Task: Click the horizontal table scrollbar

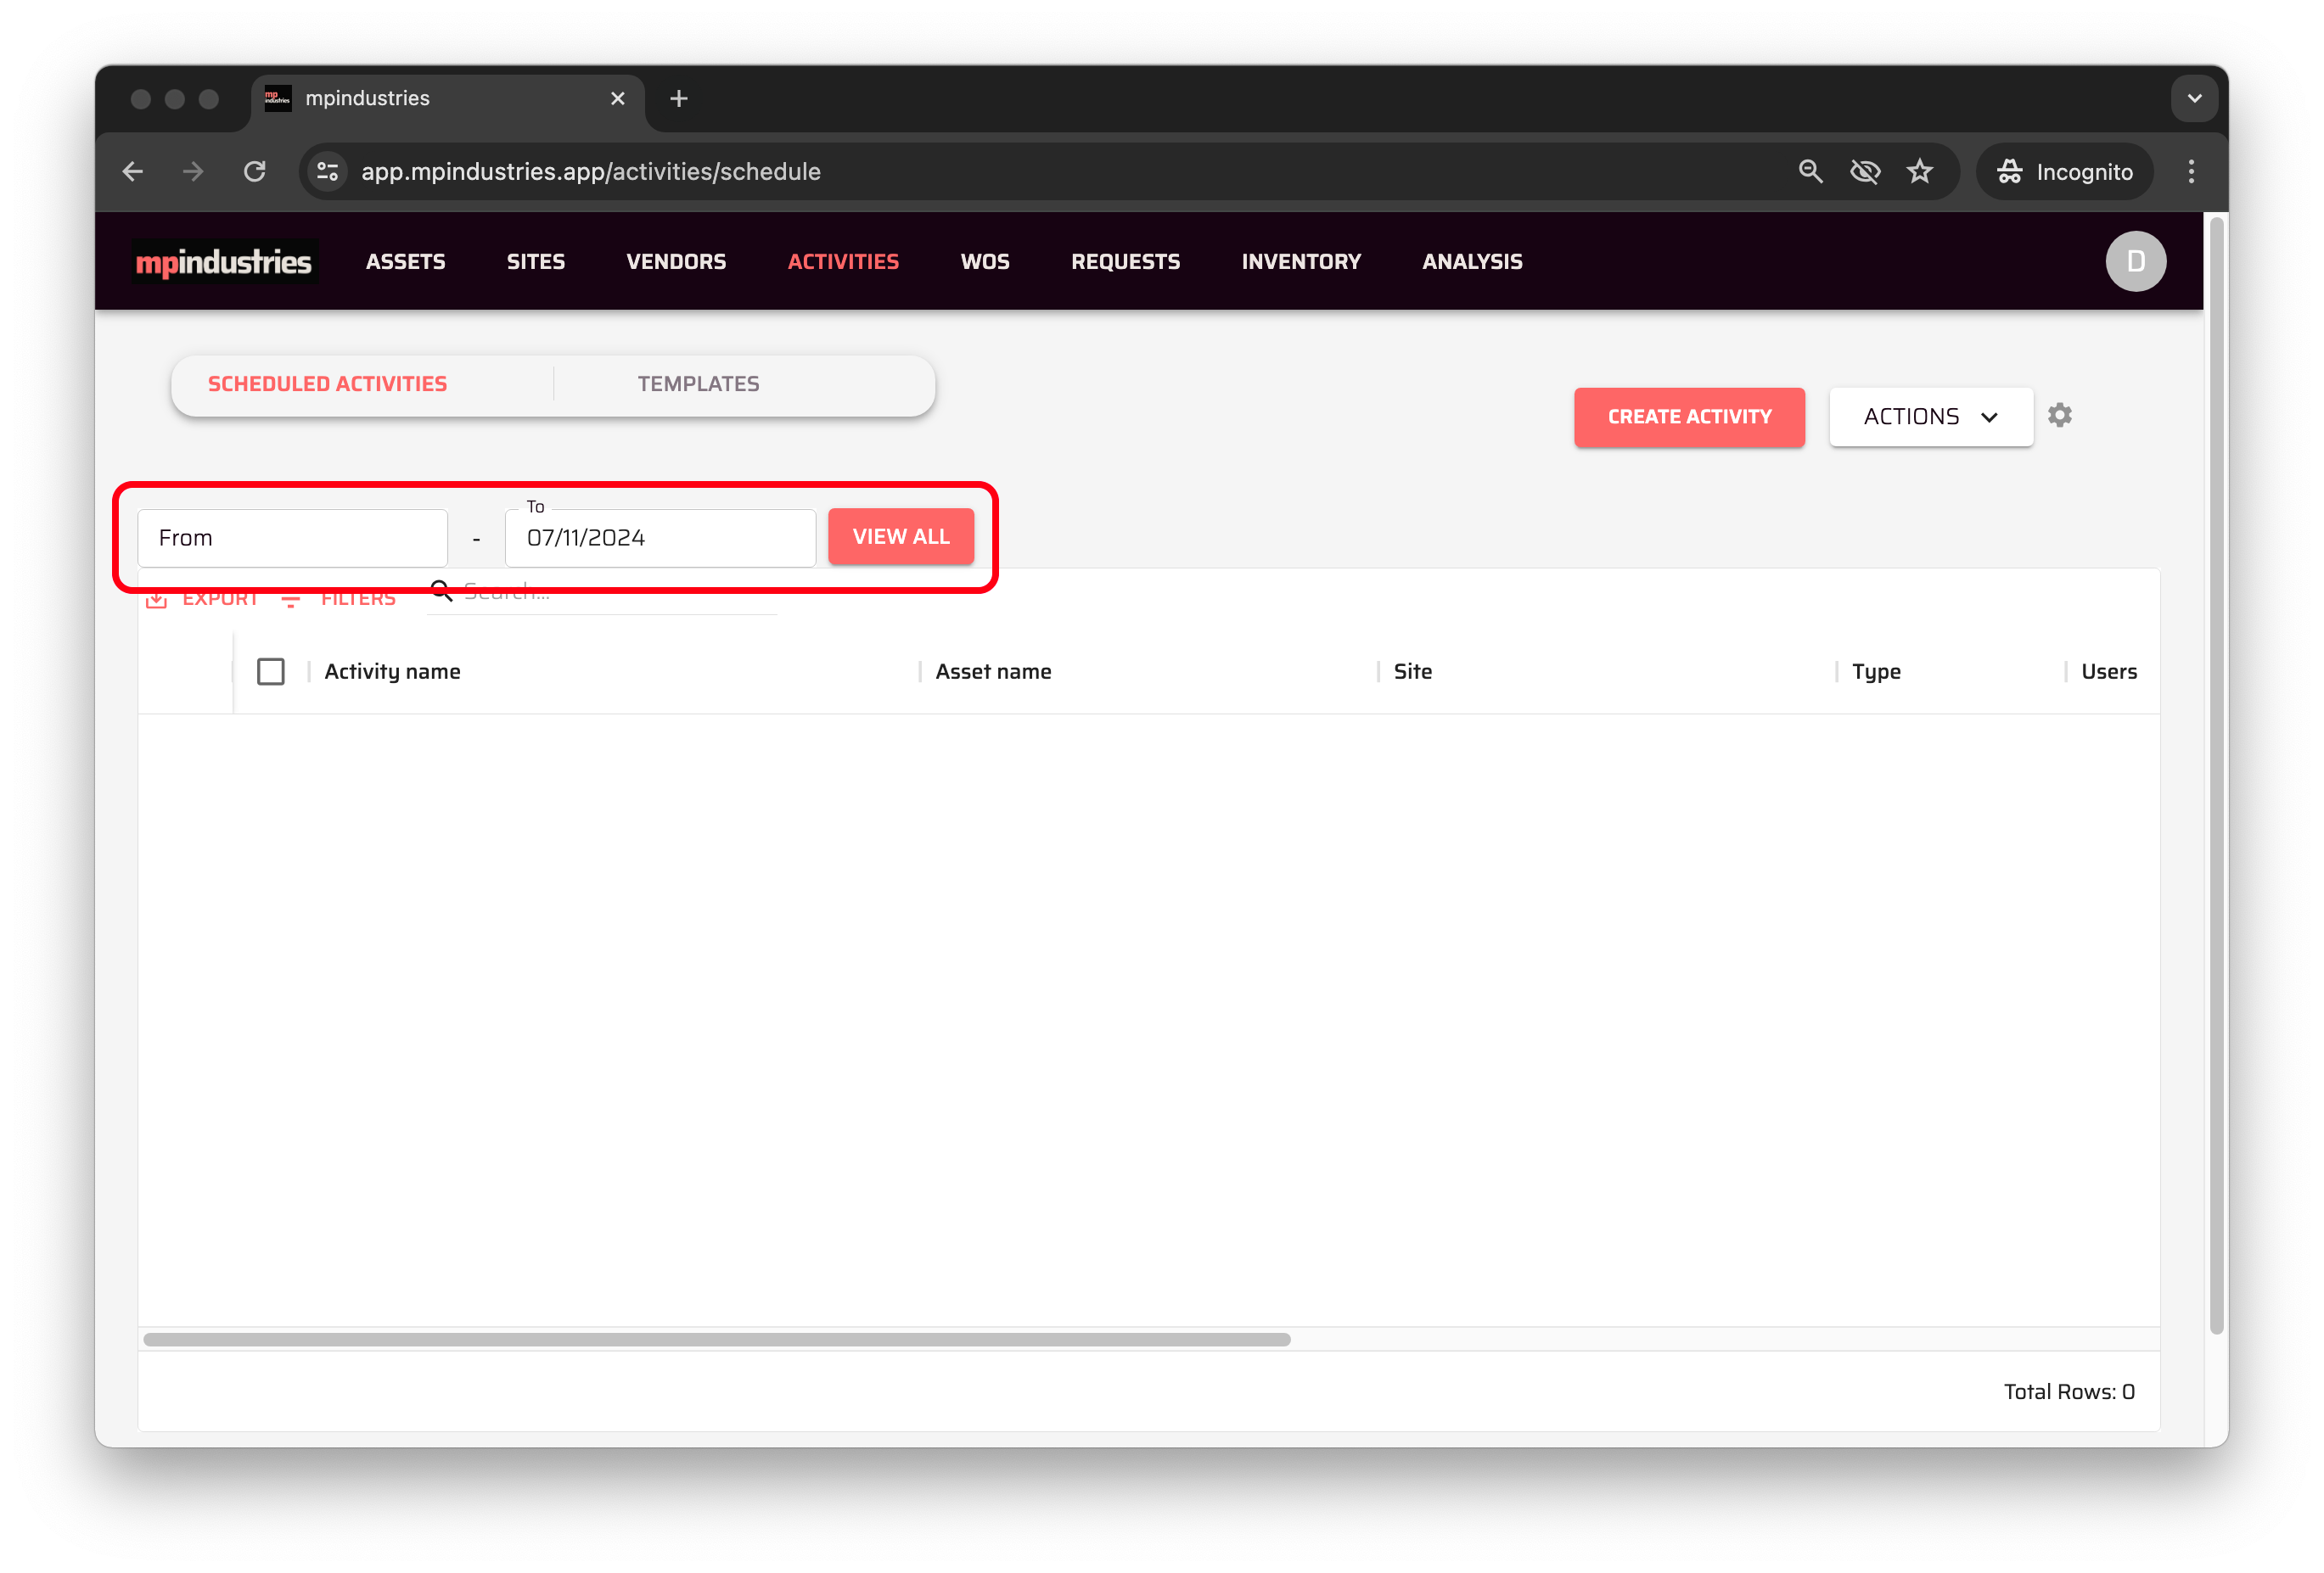Action: tap(716, 1339)
